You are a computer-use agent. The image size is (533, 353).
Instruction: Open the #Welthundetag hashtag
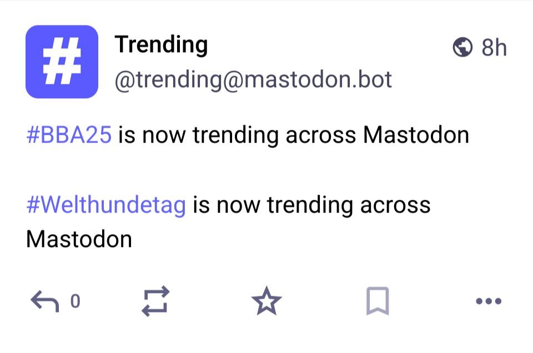pyautogui.click(x=105, y=205)
